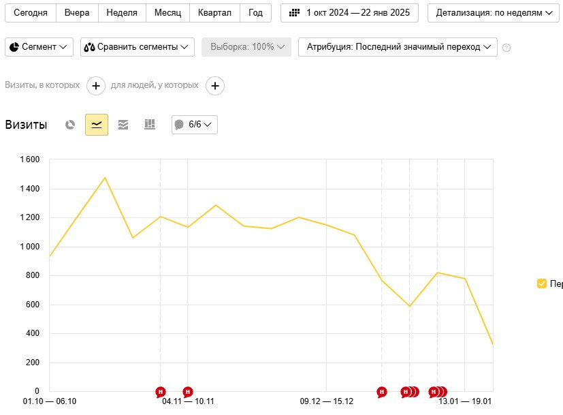The image size is (563, 415).
Task: Add a people condition with plus button
Action: click(x=215, y=86)
